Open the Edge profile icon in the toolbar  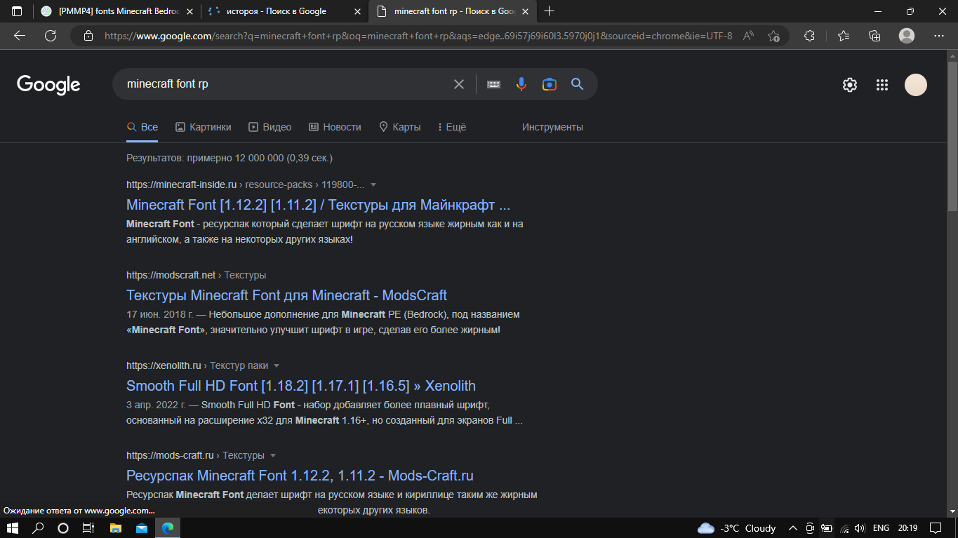[907, 36]
